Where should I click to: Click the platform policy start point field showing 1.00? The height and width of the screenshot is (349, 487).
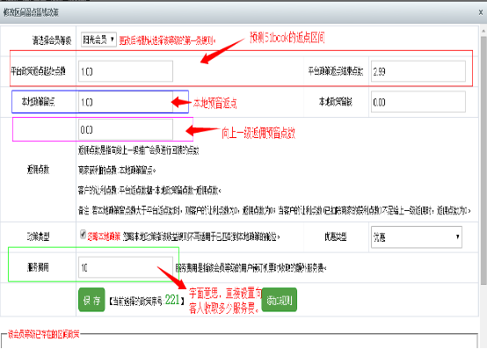point(126,71)
